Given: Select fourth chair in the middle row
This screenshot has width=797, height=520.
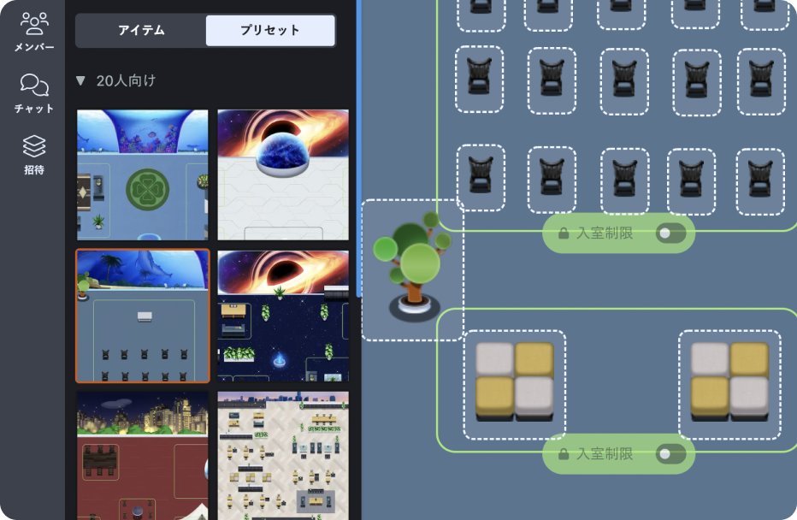Looking at the screenshot, I should click(x=697, y=82).
